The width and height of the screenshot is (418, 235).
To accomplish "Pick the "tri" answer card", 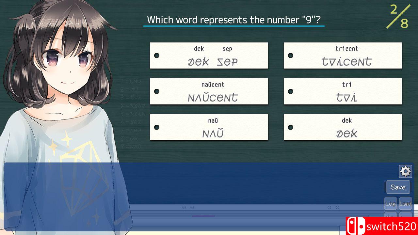I will pos(343,91).
